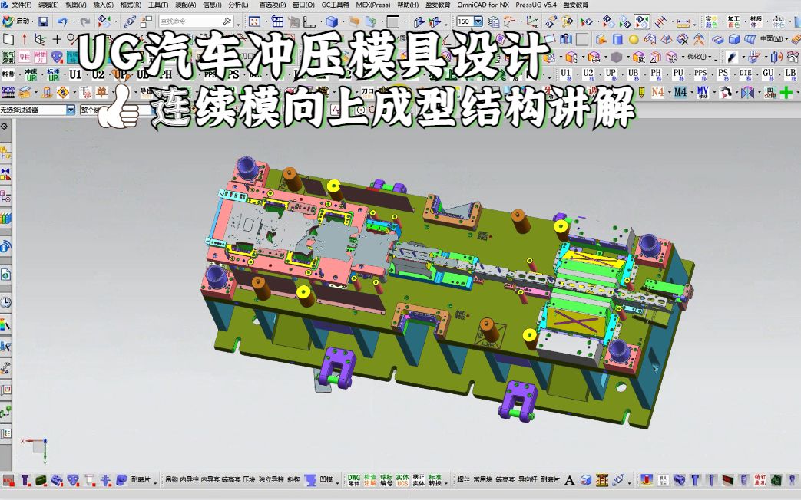This screenshot has height=500, width=801.
Task: Click the 等高套 button beside 内导套
Action: (231, 479)
